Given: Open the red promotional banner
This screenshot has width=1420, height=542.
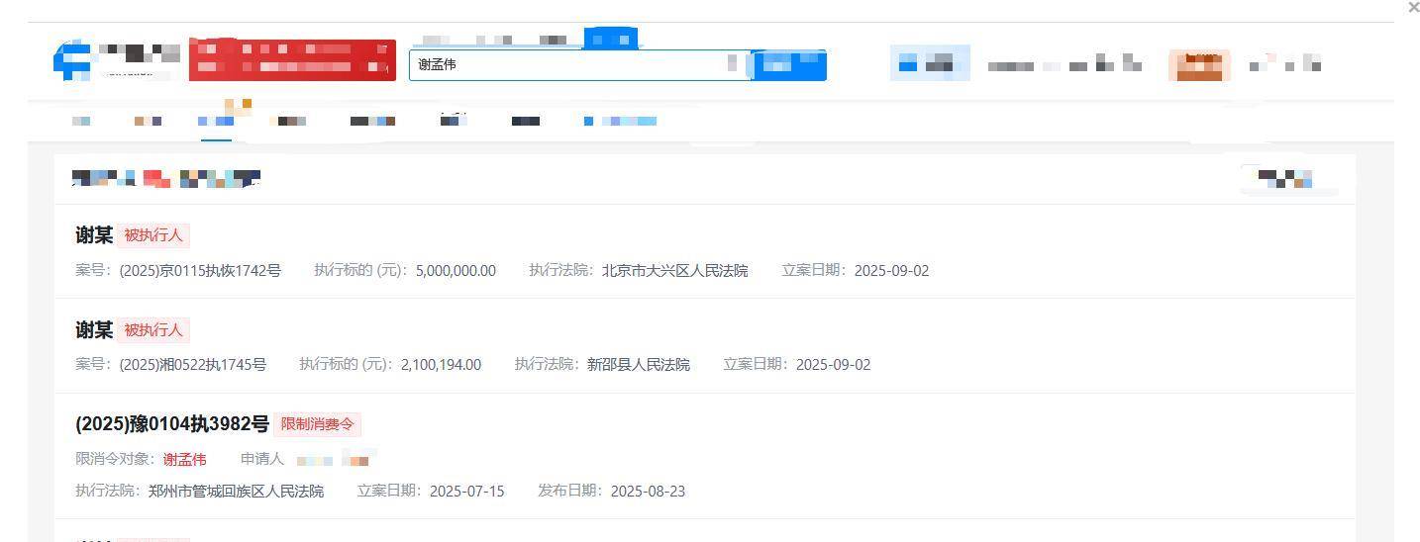Looking at the screenshot, I should pyautogui.click(x=292, y=59).
